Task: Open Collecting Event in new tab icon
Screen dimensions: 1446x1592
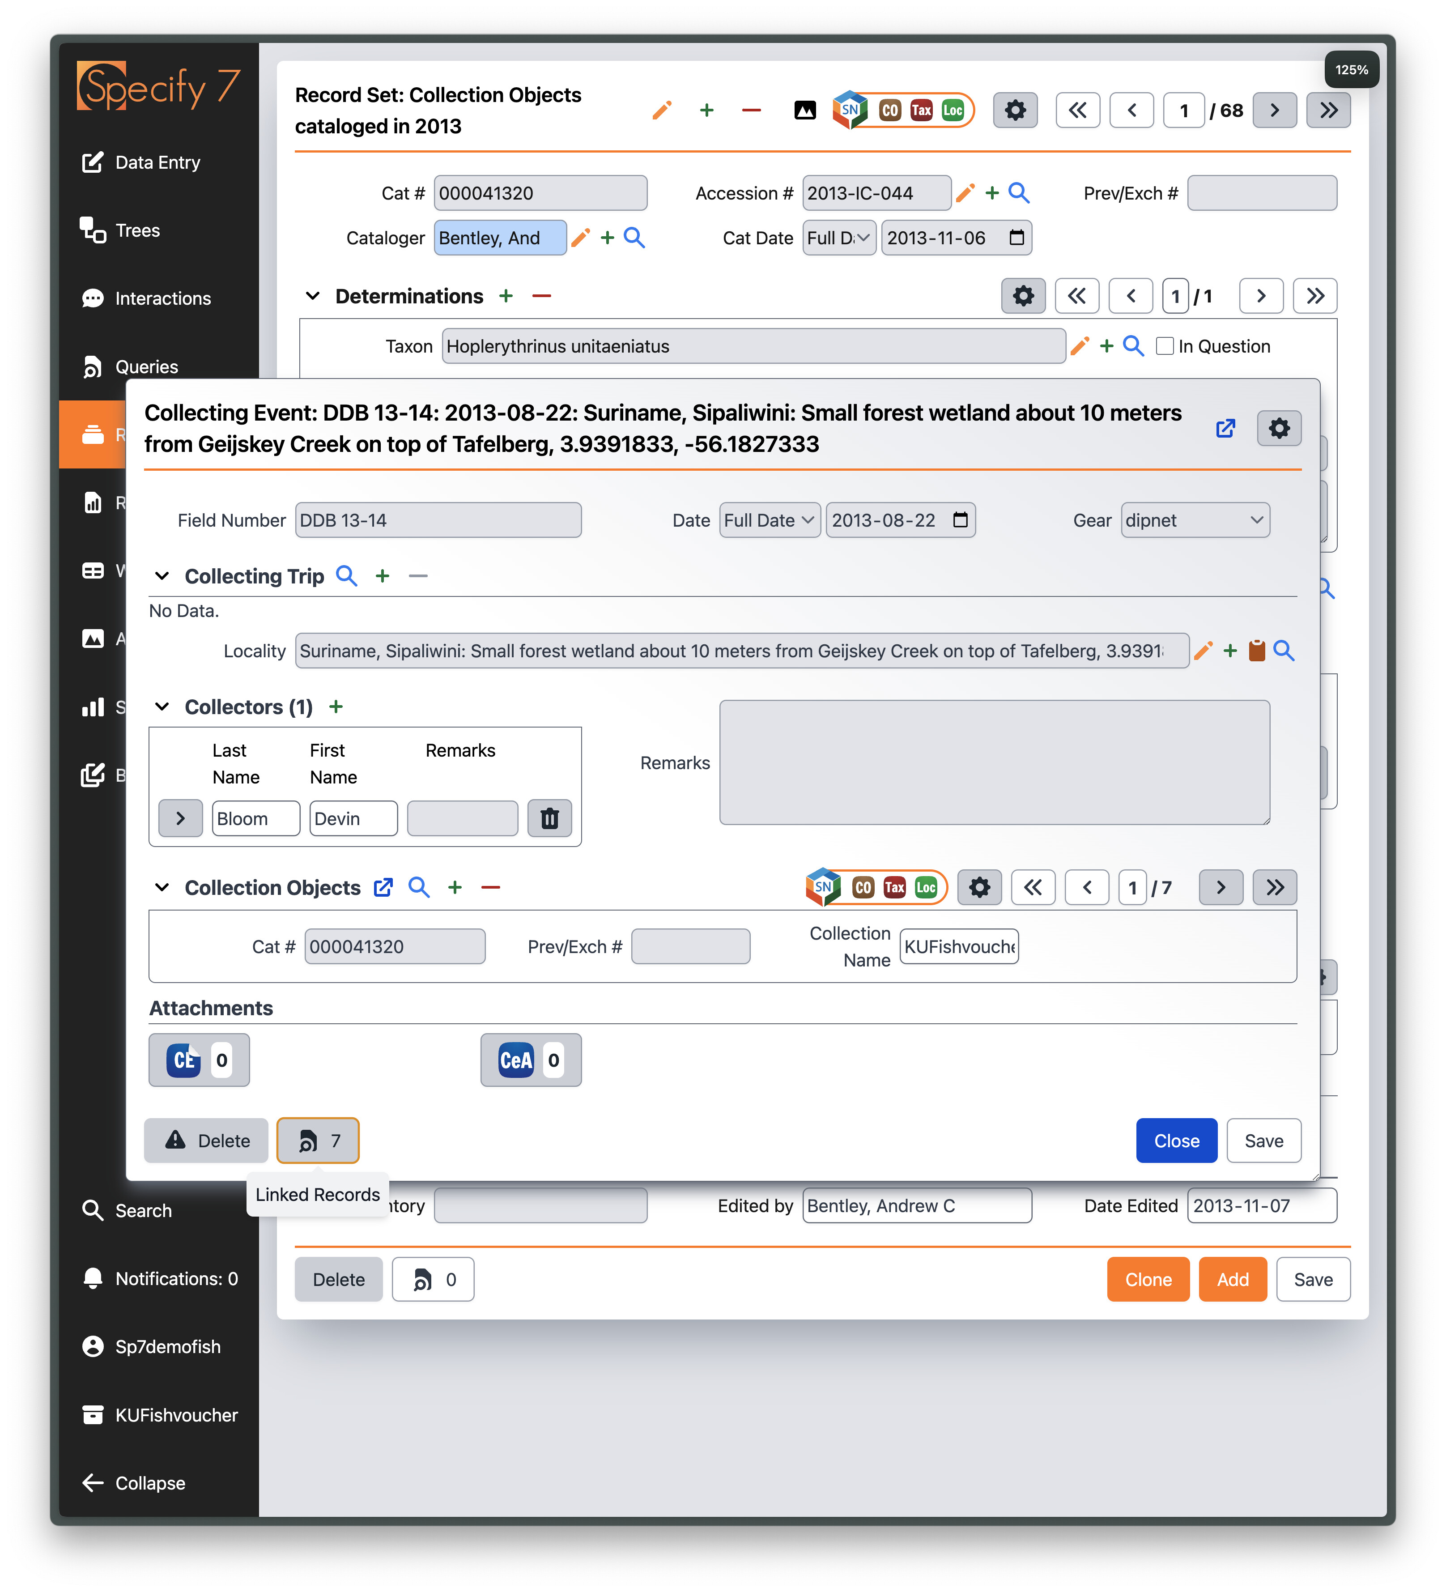Action: tap(1225, 428)
